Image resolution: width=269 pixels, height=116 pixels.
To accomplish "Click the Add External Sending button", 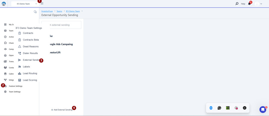I will point(62,110).
